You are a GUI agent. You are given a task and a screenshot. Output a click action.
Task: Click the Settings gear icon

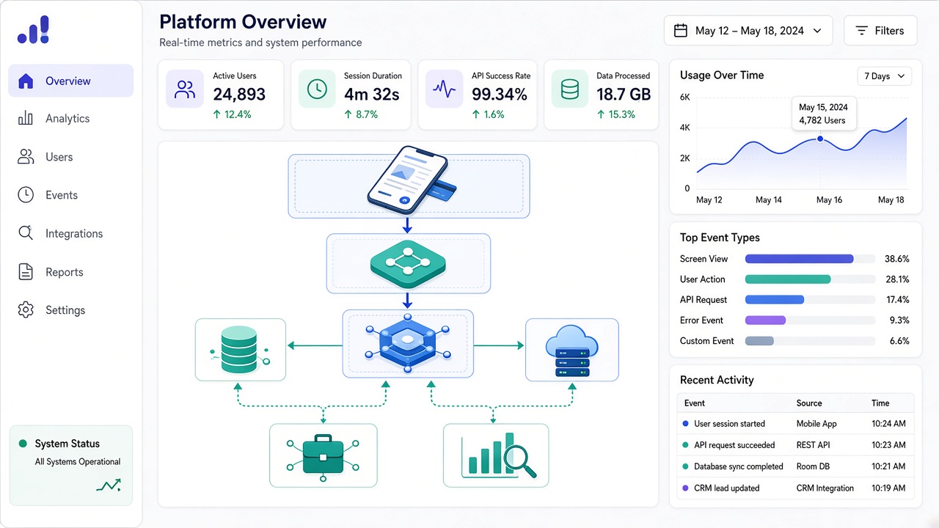tap(26, 309)
